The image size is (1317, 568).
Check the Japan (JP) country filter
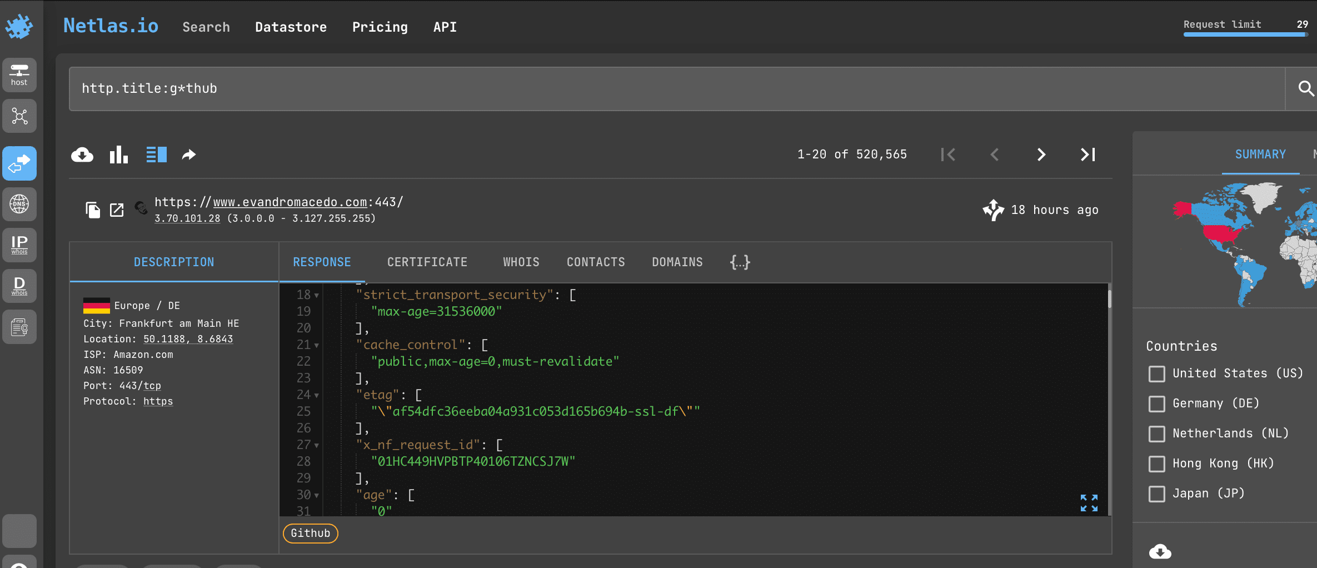pos(1157,494)
